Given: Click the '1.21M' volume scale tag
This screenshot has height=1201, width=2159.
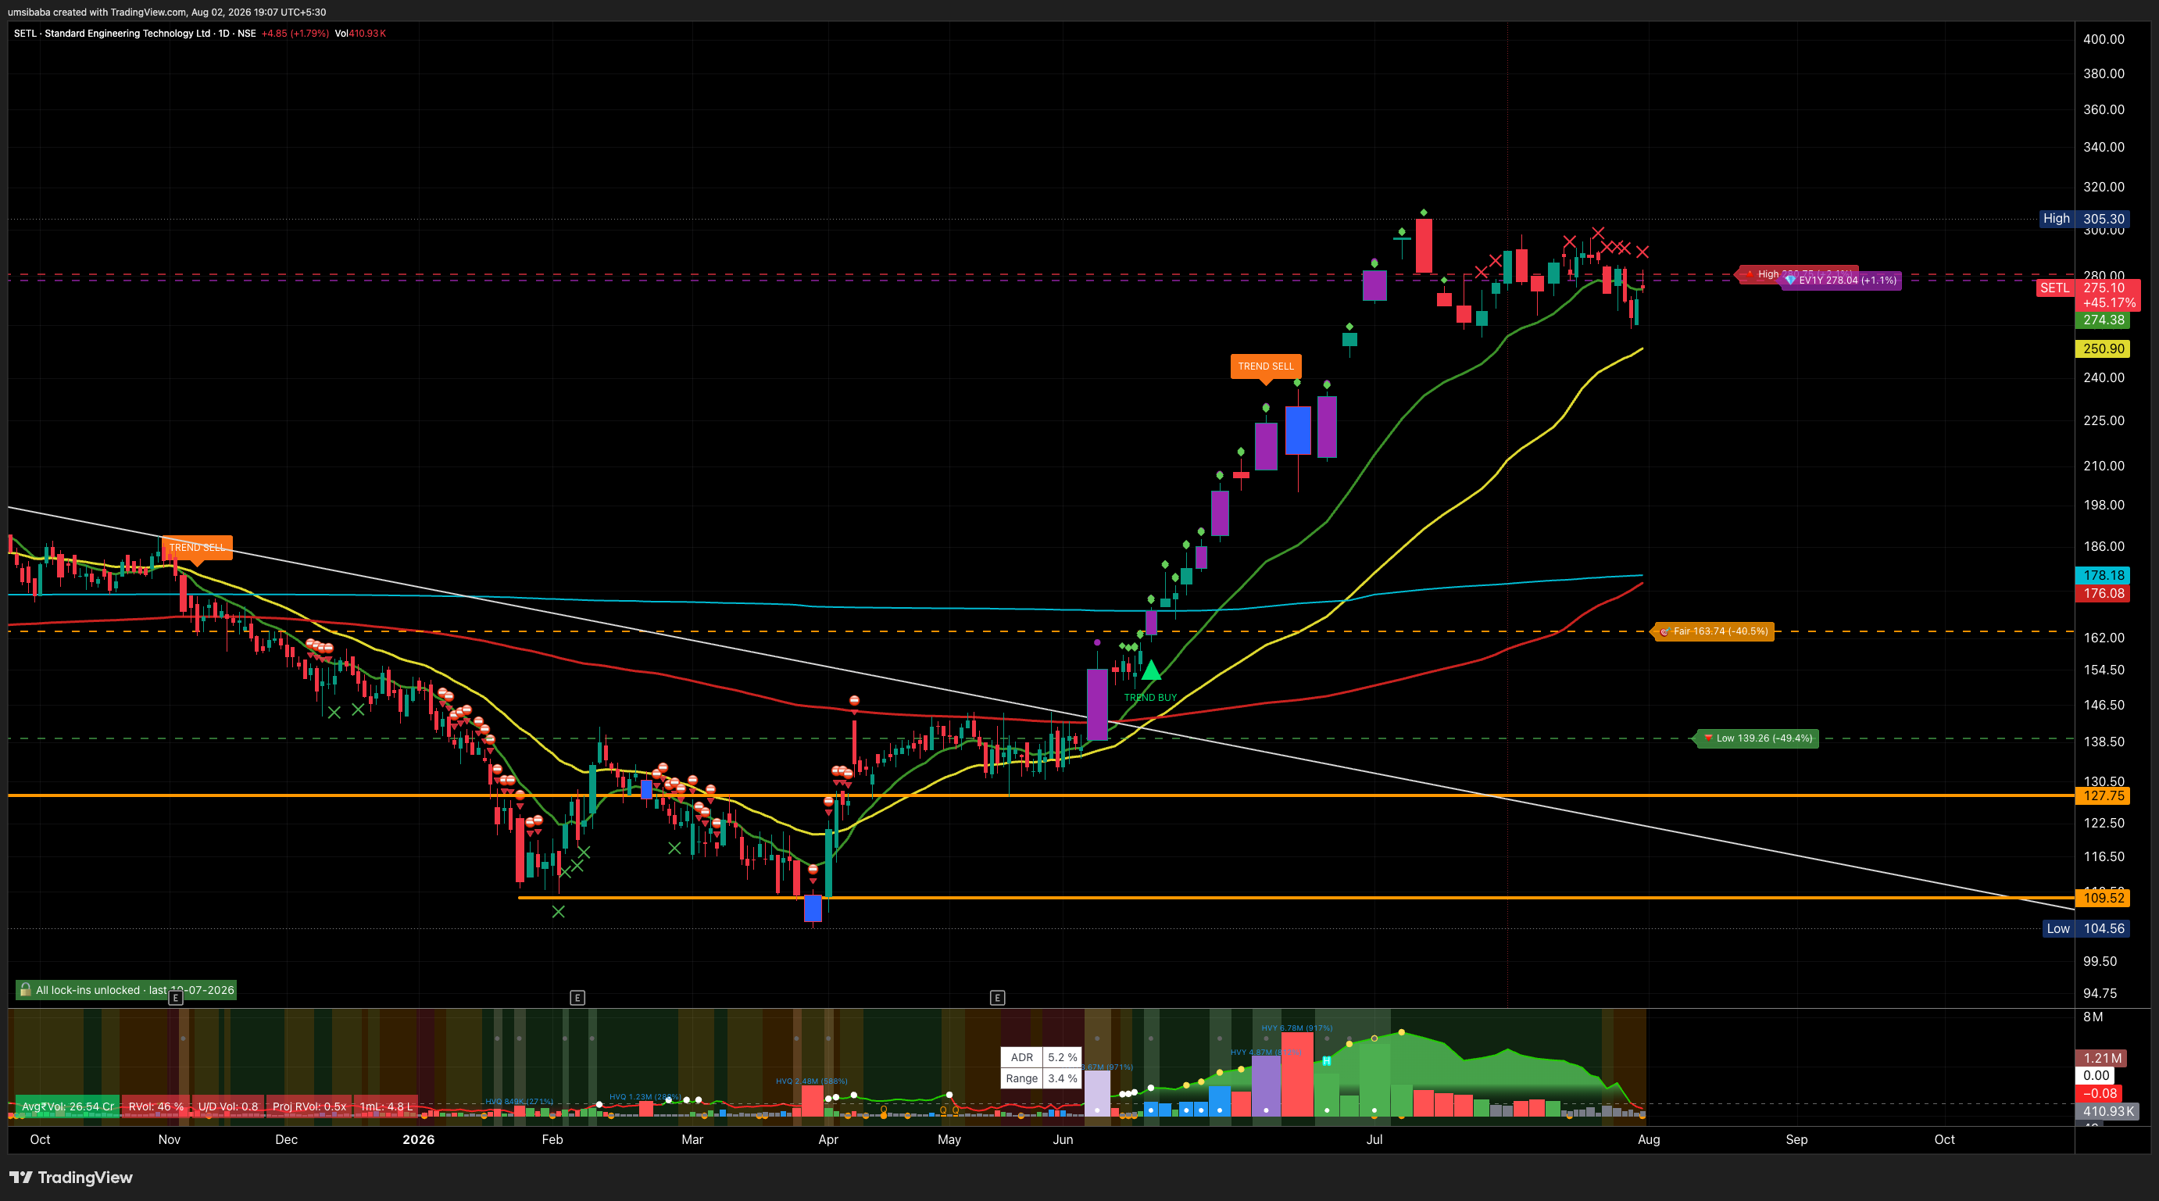Looking at the screenshot, I should tap(2103, 1059).
